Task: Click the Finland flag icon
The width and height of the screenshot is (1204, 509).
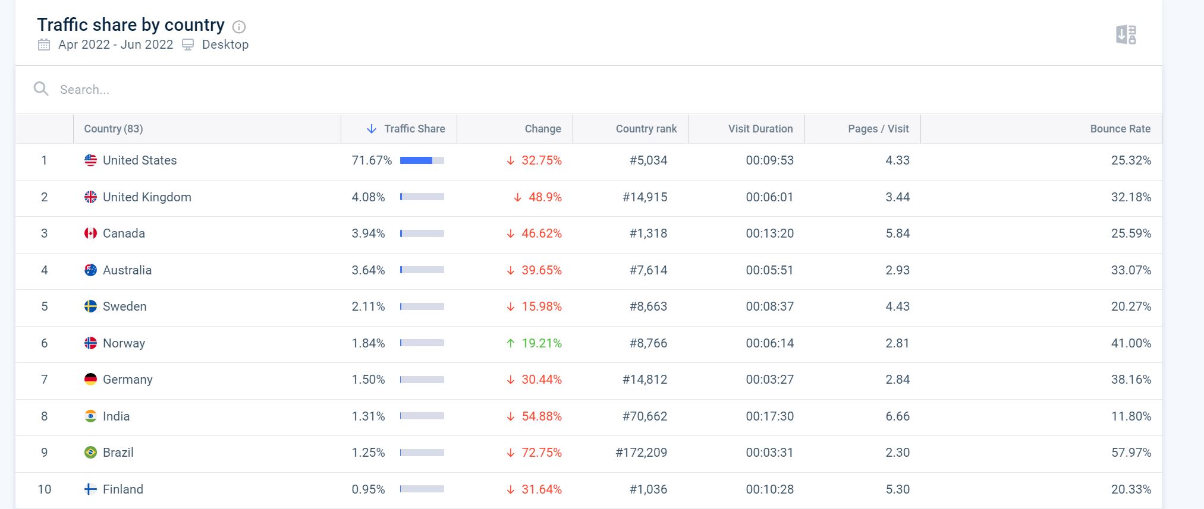Action: point(90,489)
